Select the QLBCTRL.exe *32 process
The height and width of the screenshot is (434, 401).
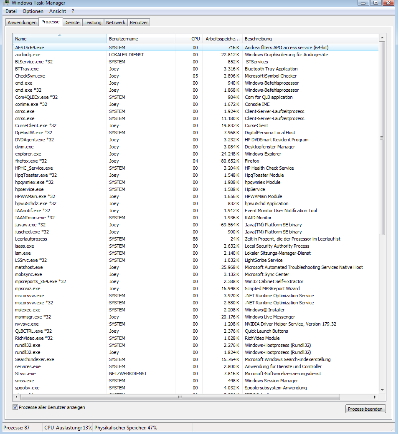click(196, 331)
